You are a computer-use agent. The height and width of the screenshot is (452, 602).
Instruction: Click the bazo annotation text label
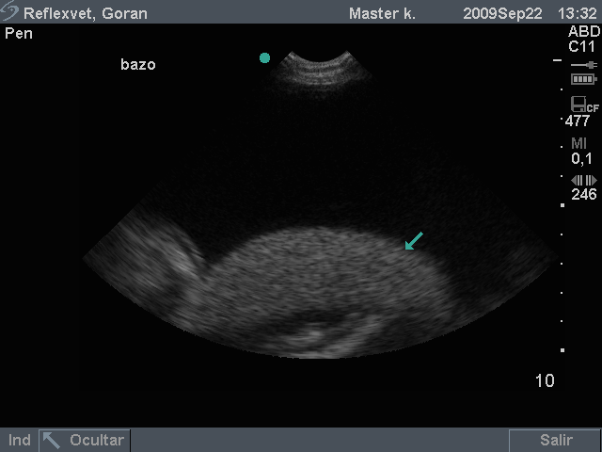[138, 64]
